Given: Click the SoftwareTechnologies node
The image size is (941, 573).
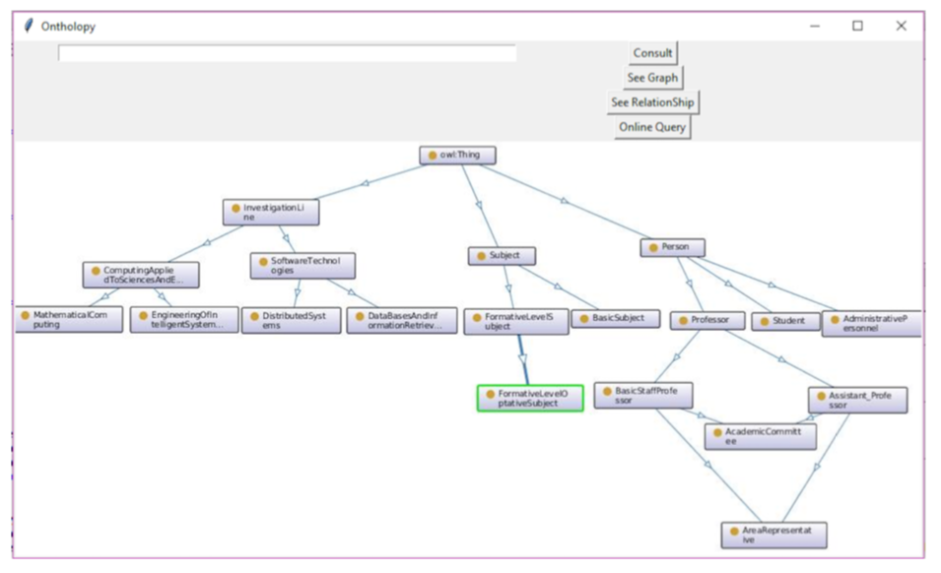Looking at the screenshot, I should 302,266.
